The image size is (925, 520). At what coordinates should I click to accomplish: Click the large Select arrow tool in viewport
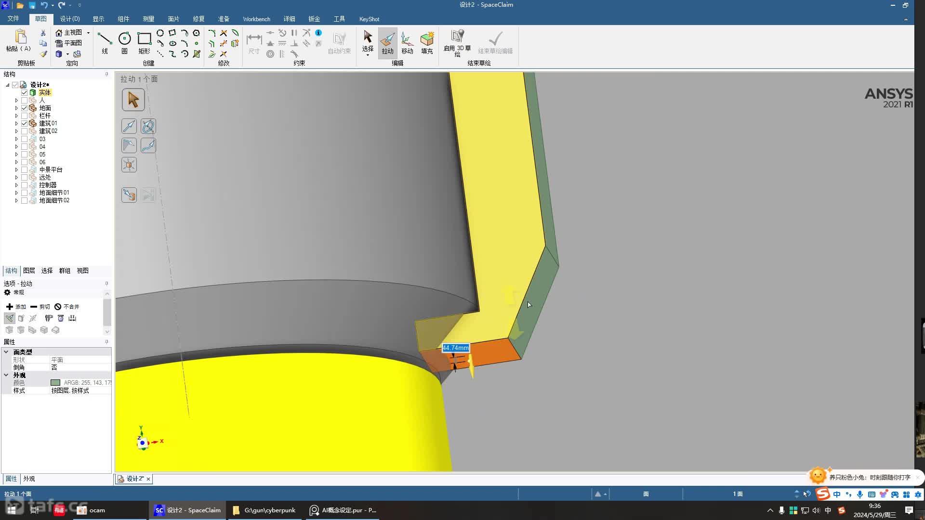133,100
